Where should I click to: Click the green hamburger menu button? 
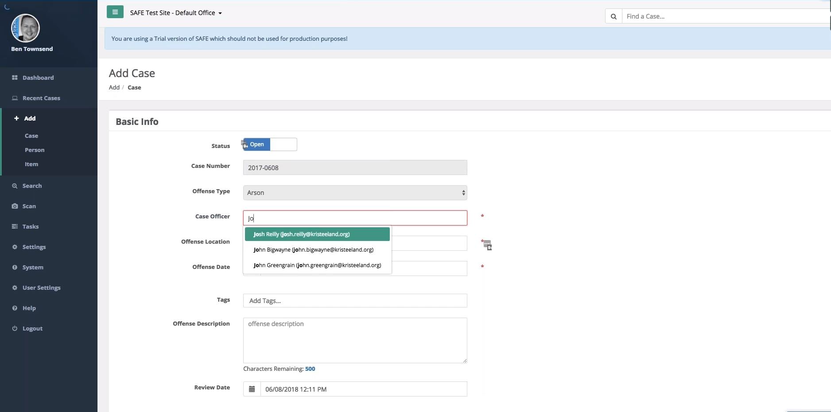(115, 12)
